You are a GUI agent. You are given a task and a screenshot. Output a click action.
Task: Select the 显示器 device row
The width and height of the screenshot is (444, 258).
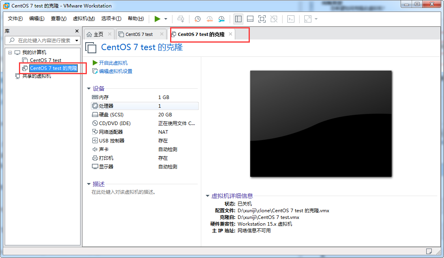tap(144, 166)
